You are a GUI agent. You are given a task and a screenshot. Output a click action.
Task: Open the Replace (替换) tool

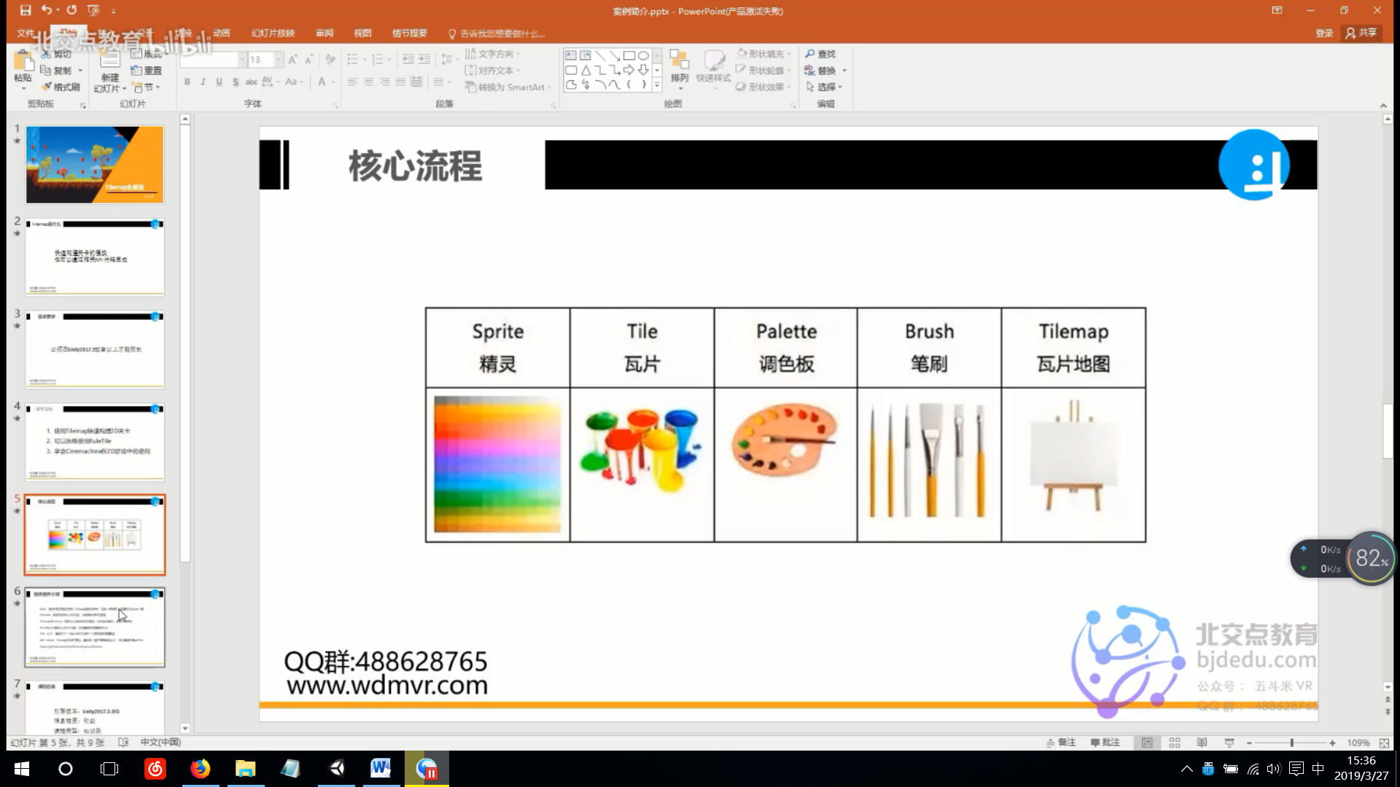pyautogui.click(x=821, y=70)
